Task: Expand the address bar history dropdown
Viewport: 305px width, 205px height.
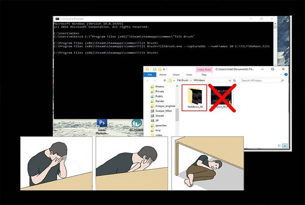Action: coord(231,80)
